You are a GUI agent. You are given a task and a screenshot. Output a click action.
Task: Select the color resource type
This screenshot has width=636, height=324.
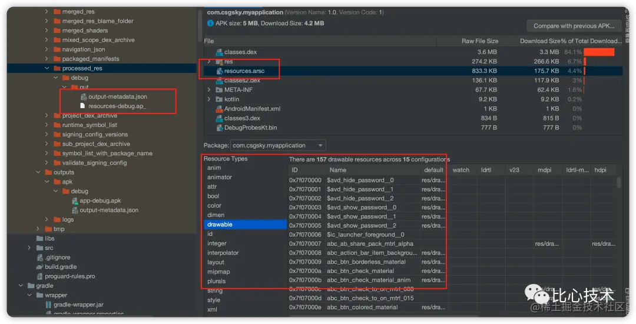click(x=214, y=205)
